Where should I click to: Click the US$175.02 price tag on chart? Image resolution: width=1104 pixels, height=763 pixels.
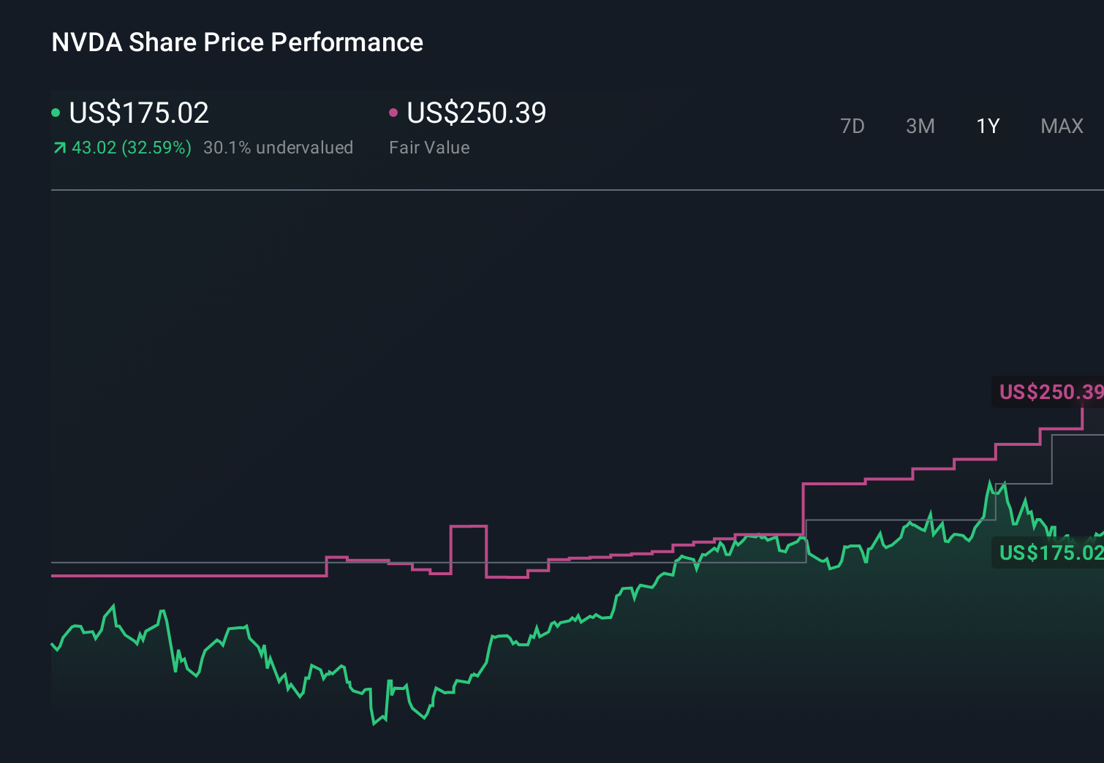[x=1049, y=554]
